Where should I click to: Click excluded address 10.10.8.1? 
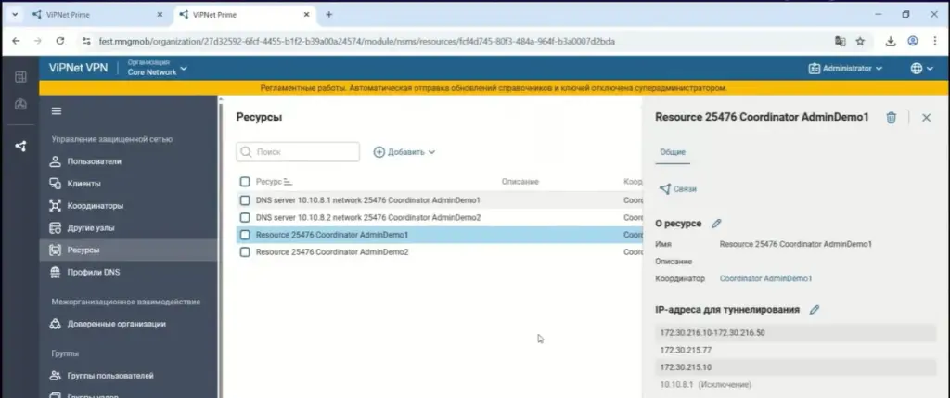795,385
